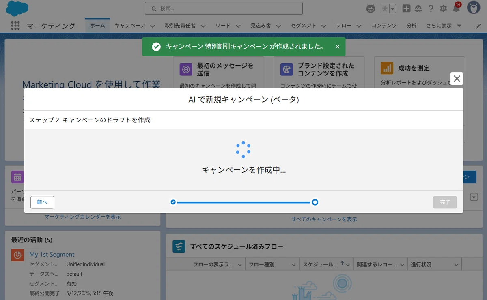Open the リード tab
This screenshot has width=487, height=300.
[223, 26]
